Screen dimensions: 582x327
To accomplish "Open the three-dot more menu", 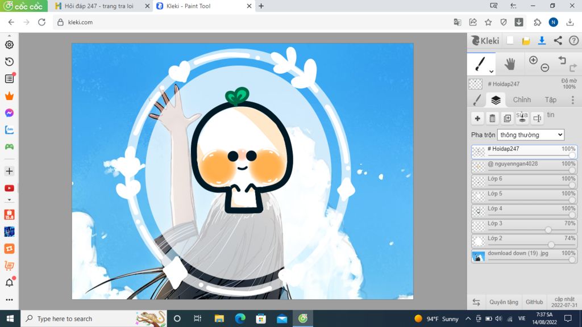I will (573, 100).
